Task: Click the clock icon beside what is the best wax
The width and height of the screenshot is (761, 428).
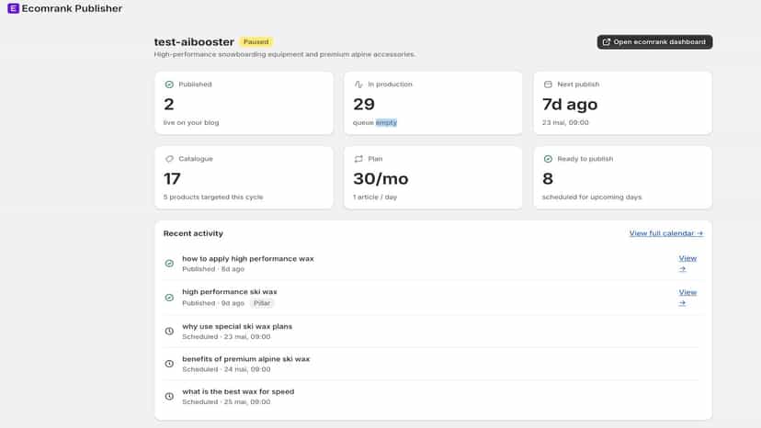Action: [x=169, y=397]
